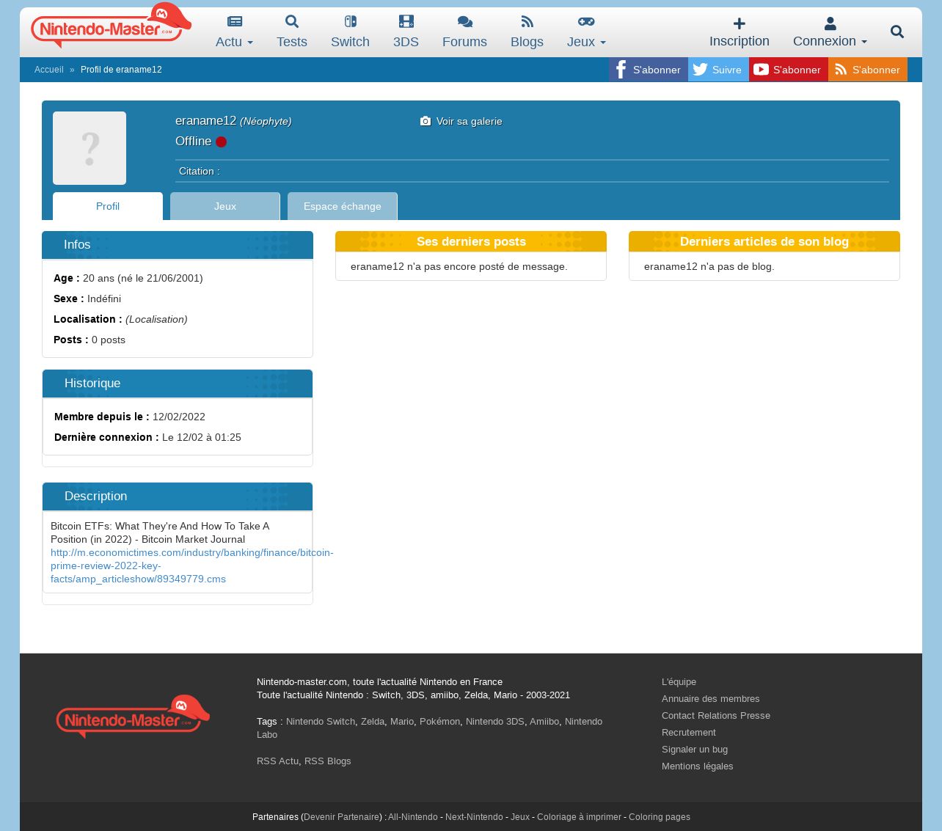Image resolution: width=942 pixels, height=831 pixels.
Task: Open the All-Nintendo partner link
Action: click(413, 816)
